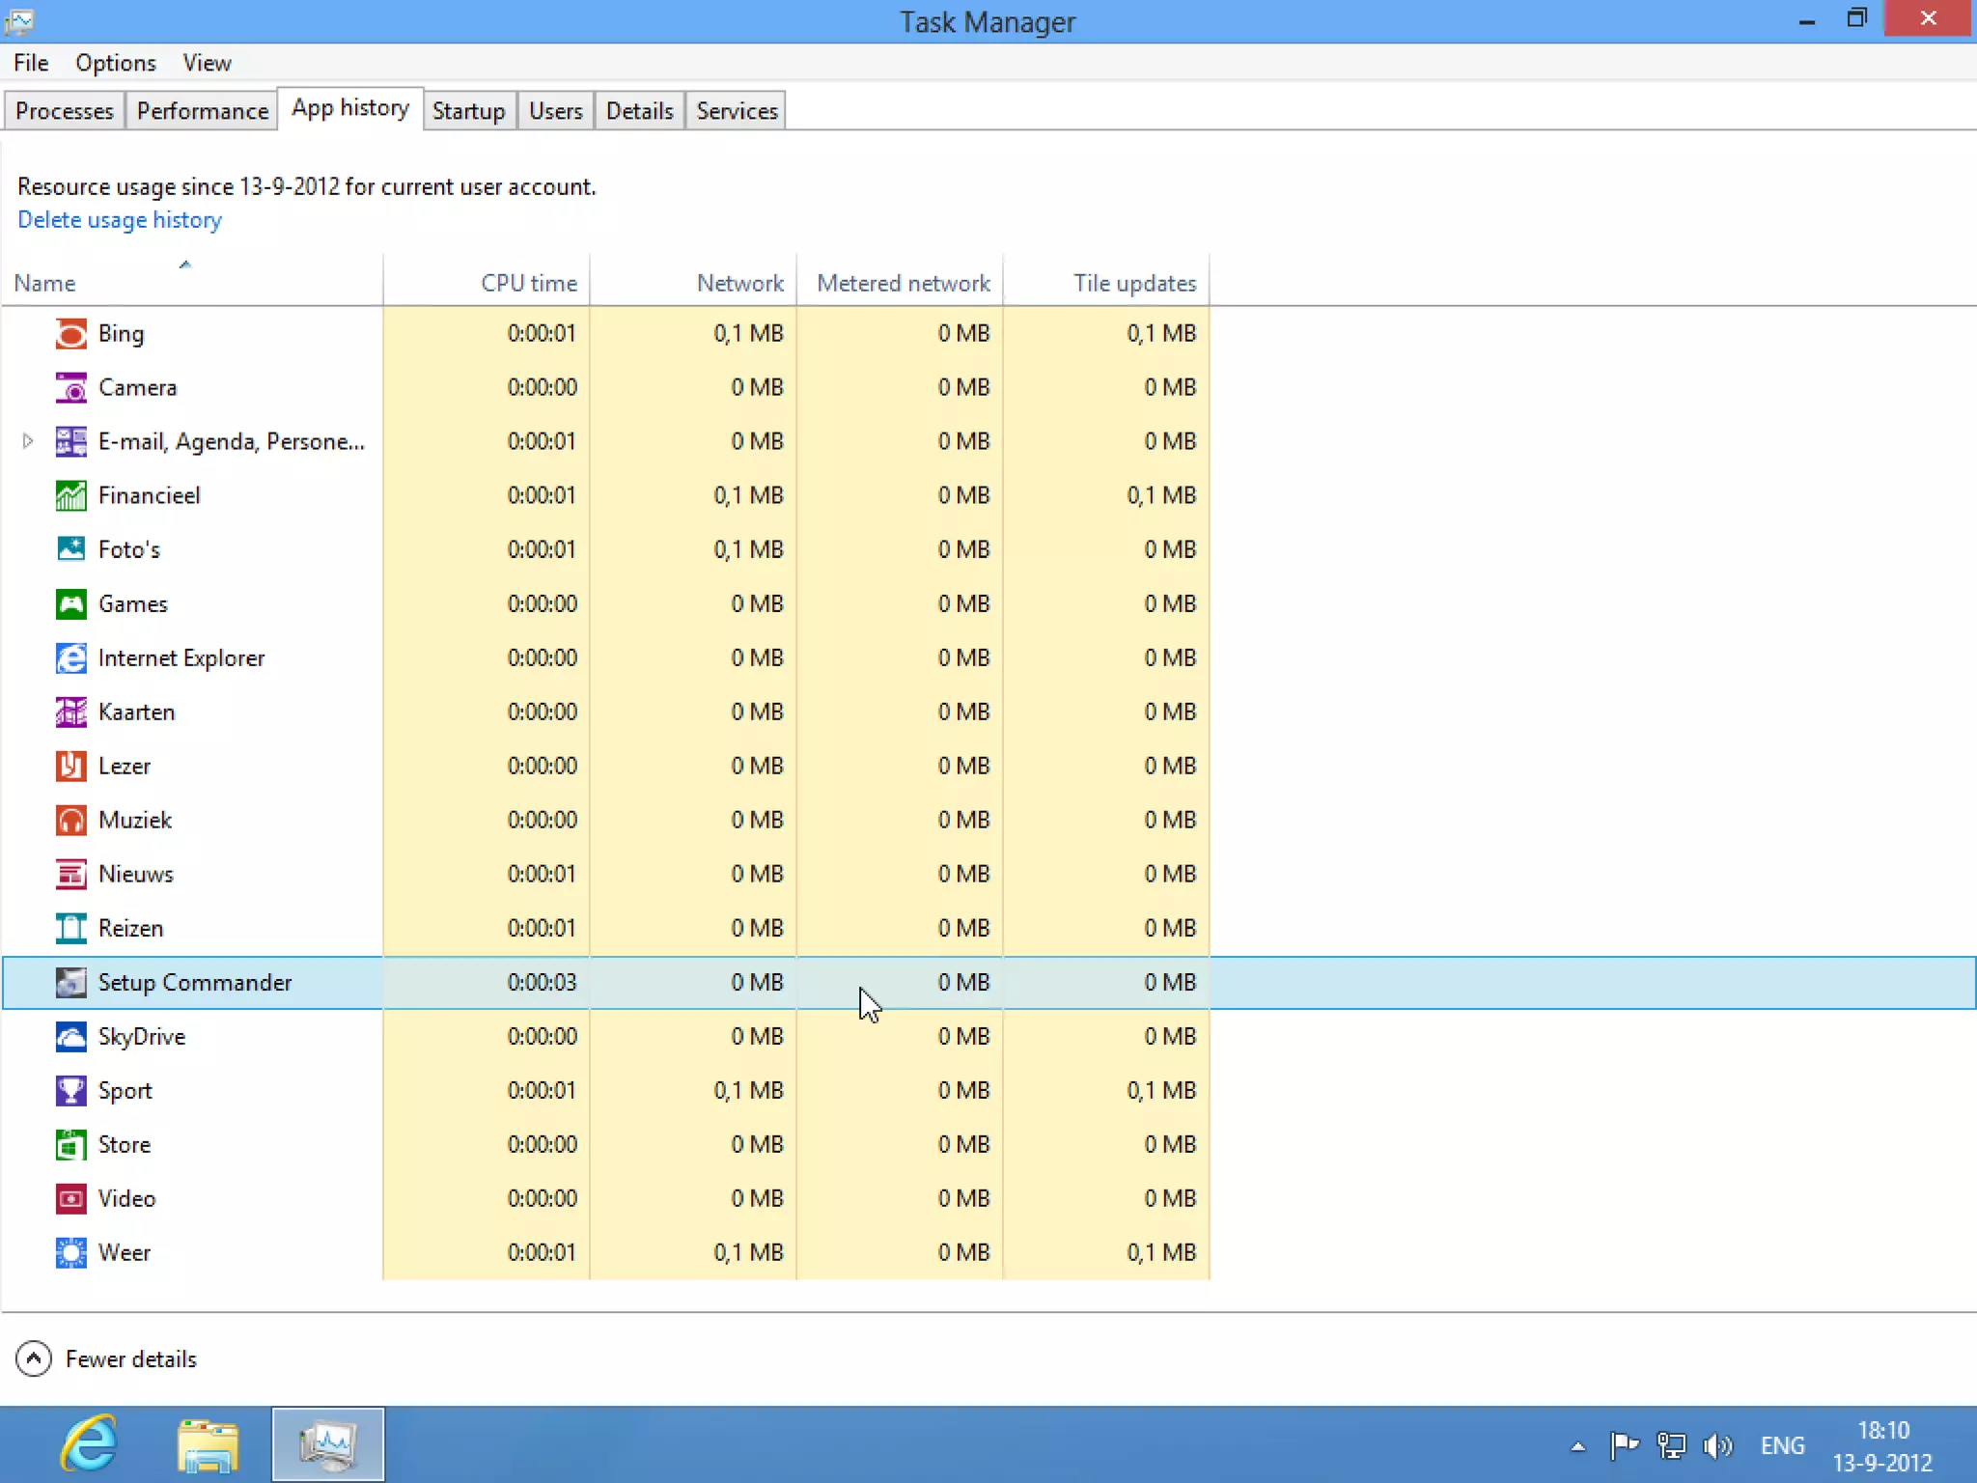
Task: Click the SkyDrive cloud icon
Action: tap(70, 1037)
